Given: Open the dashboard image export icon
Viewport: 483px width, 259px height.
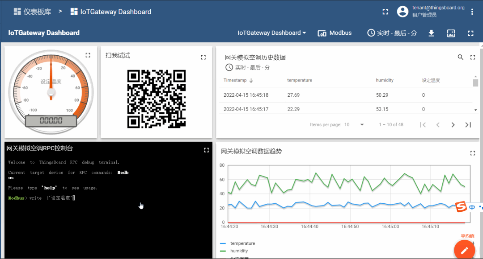Looking at the screenshot, I should point(451,33).
